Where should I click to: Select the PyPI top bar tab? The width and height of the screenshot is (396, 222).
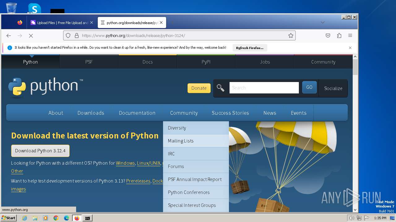tap(206, 62)
